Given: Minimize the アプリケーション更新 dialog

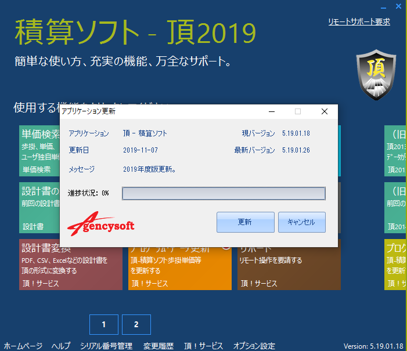Looking at the screenshot, I should pos(272,111).
